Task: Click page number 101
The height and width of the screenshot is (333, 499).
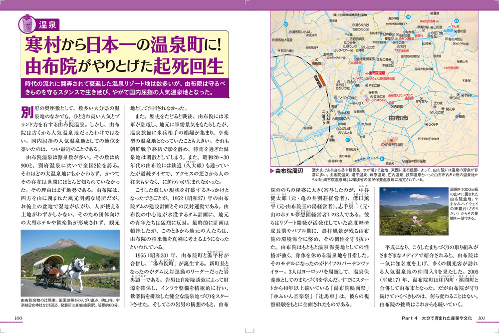Action: [x=481, y=318]
